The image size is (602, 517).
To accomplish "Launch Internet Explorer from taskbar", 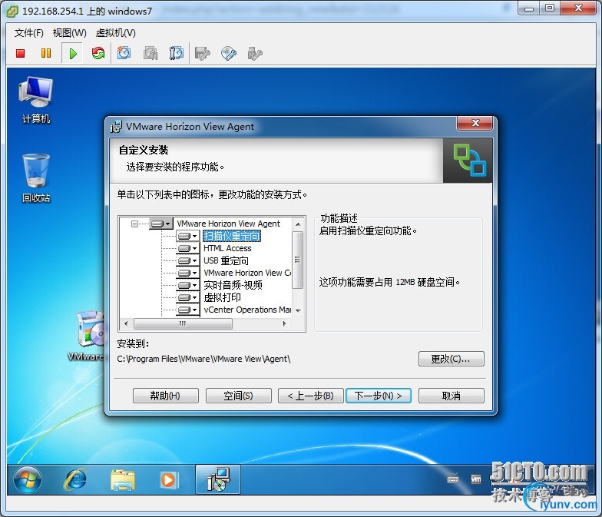I will coord(75,479).
